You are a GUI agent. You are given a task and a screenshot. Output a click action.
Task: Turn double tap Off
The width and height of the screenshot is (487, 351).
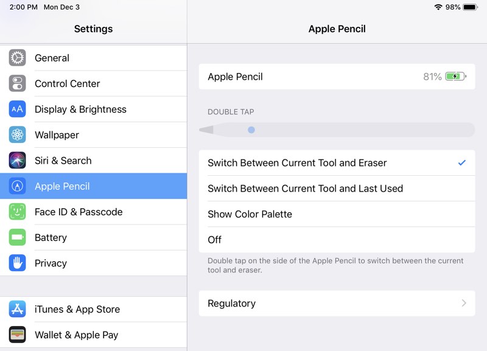[x=215, y=240]
